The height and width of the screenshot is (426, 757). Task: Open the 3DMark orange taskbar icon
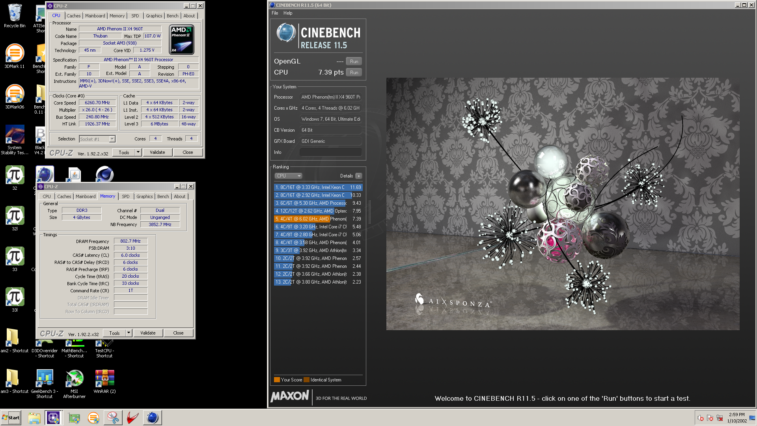pos(93,418)
